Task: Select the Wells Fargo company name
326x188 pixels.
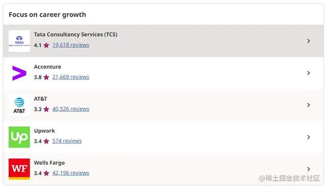Action: 49,163
